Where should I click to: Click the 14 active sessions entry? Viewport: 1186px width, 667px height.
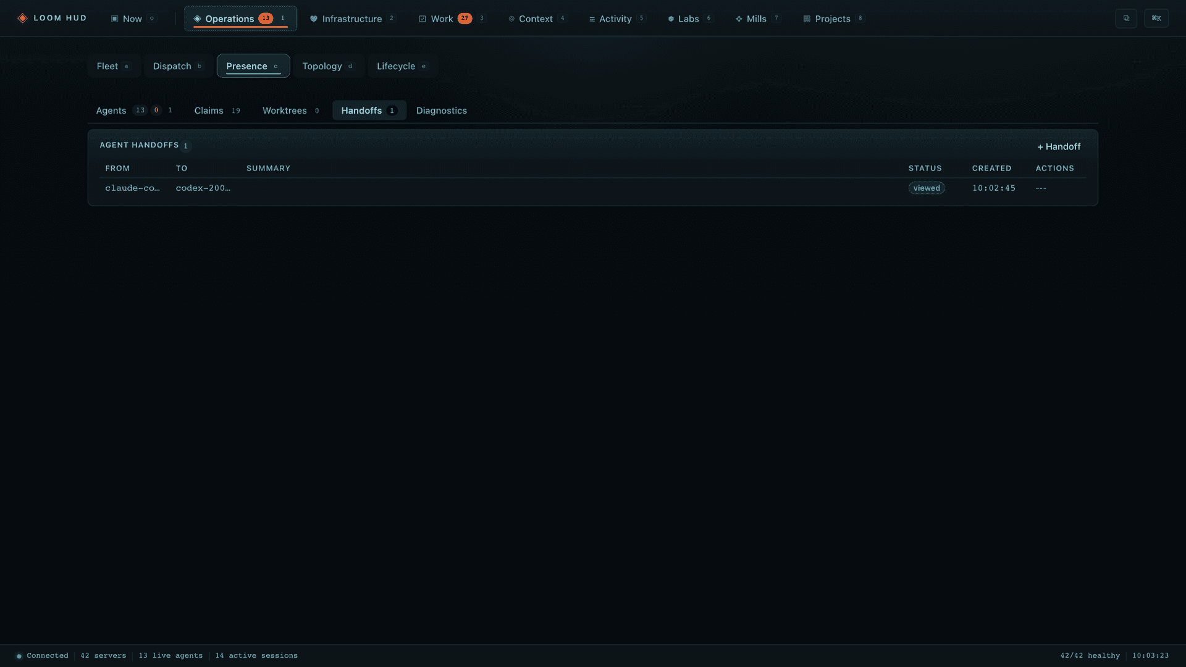256,656
